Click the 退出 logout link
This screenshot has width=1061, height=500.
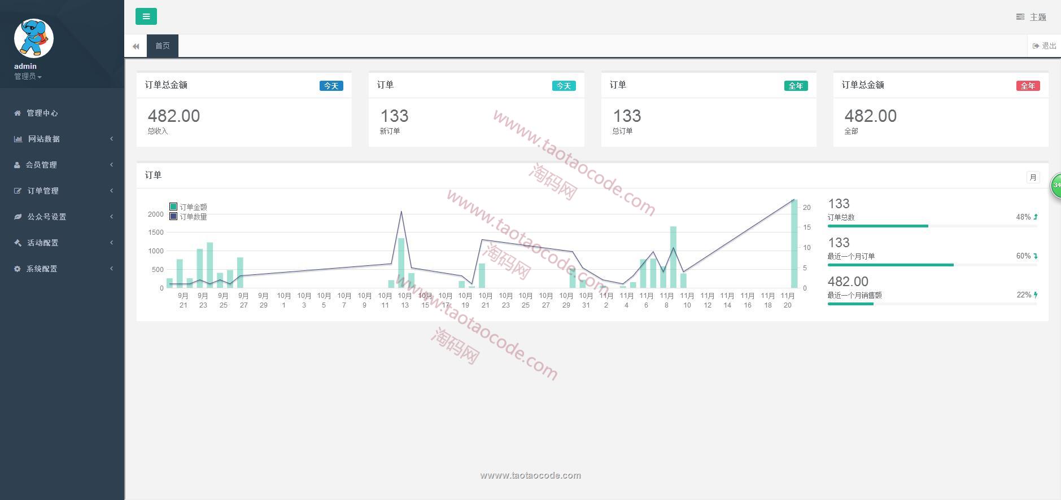(x=1044, y=46)
